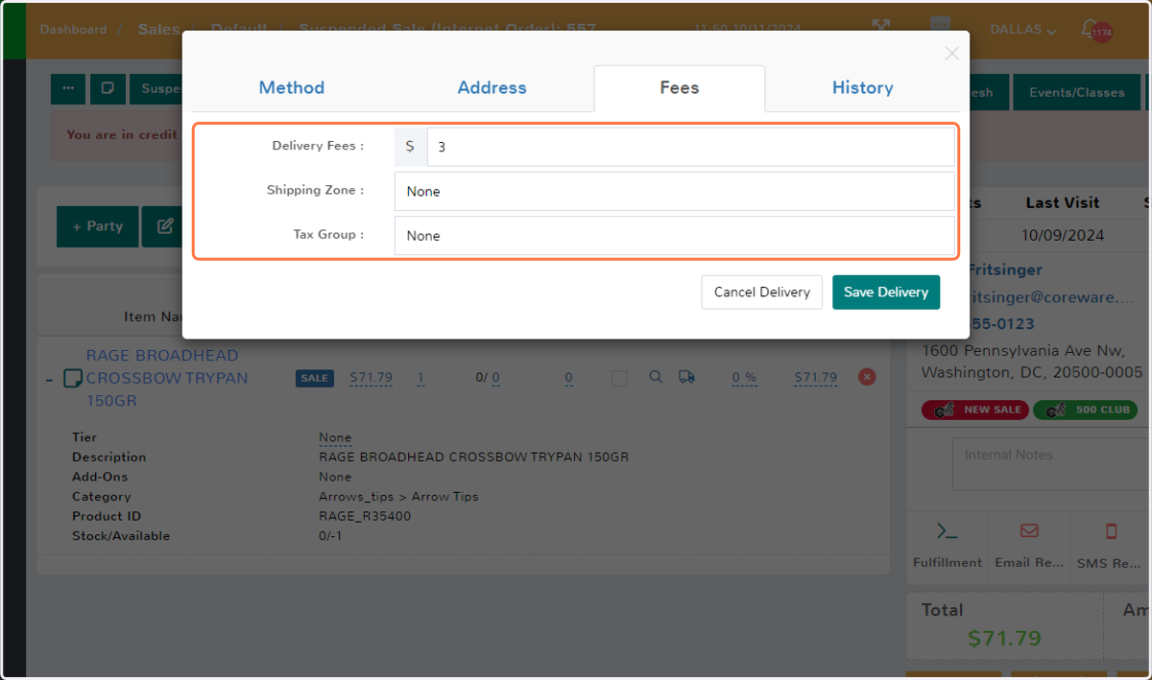The height and width of the screenshot is (680, 1152).
Task: Switch to the Method tab
Action: [292, 87]
